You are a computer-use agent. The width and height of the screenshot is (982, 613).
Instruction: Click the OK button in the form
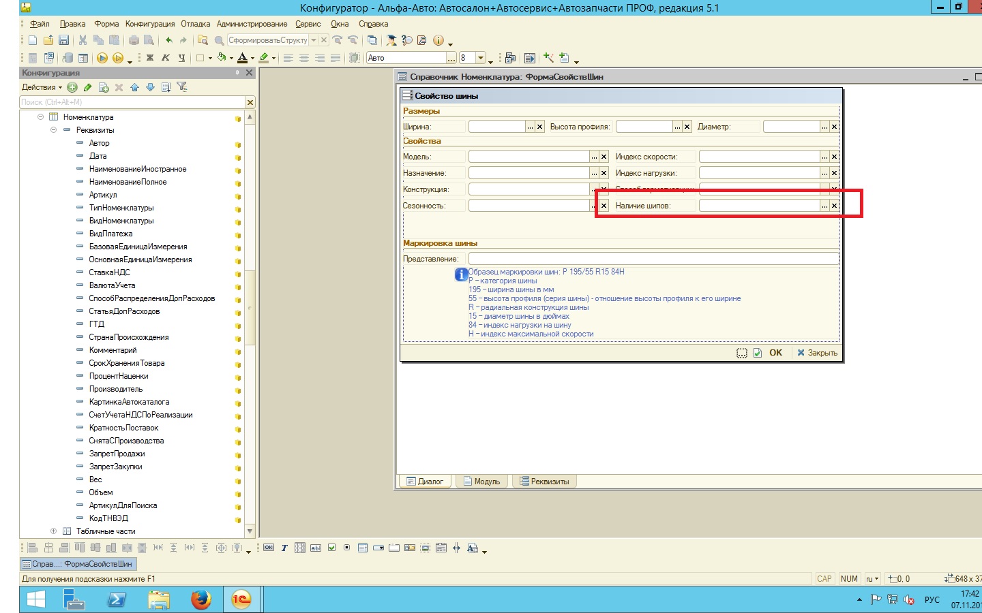tap(775, 353)
